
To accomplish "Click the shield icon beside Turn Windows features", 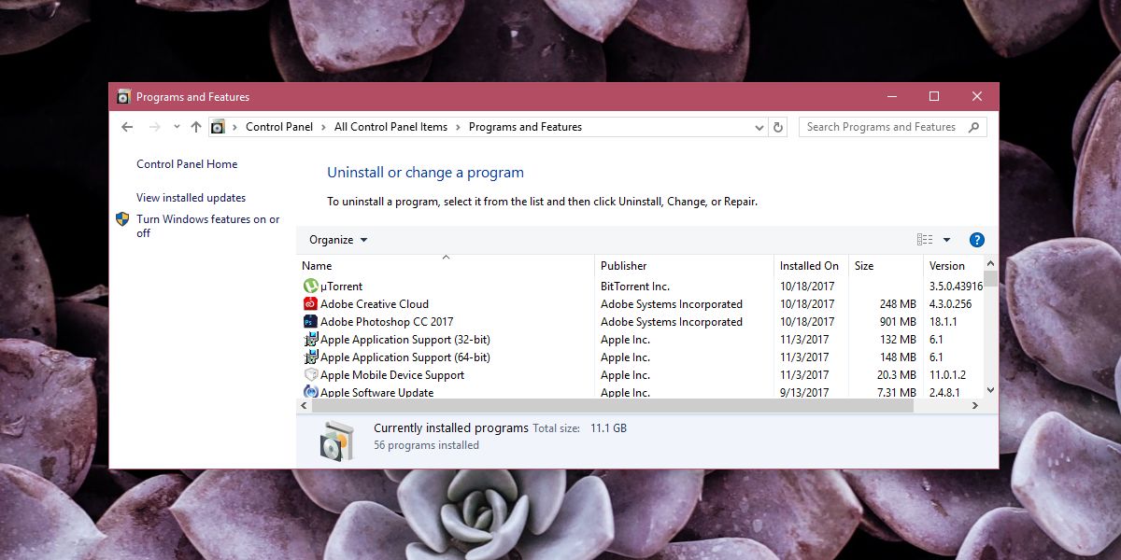I will [x=122, y=219].
